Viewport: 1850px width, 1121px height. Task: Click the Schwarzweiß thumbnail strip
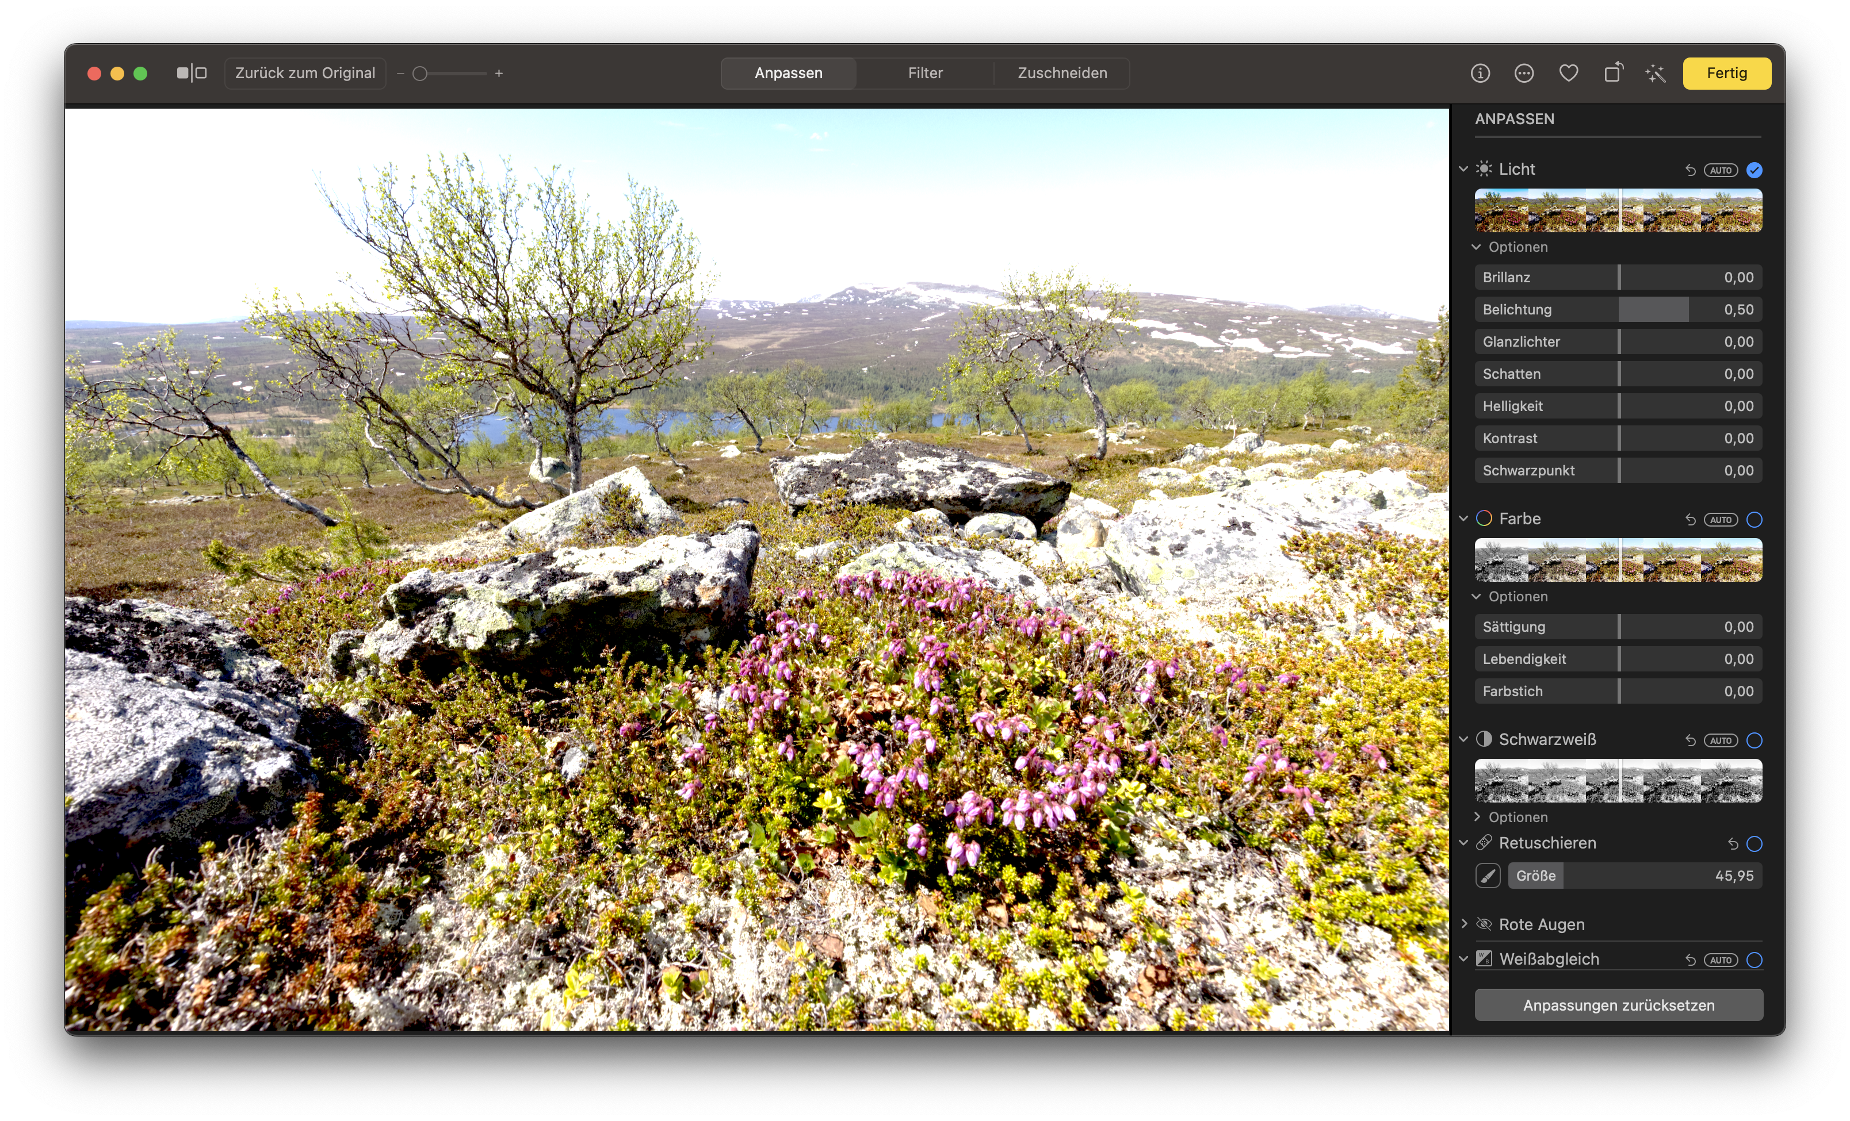1618,780
